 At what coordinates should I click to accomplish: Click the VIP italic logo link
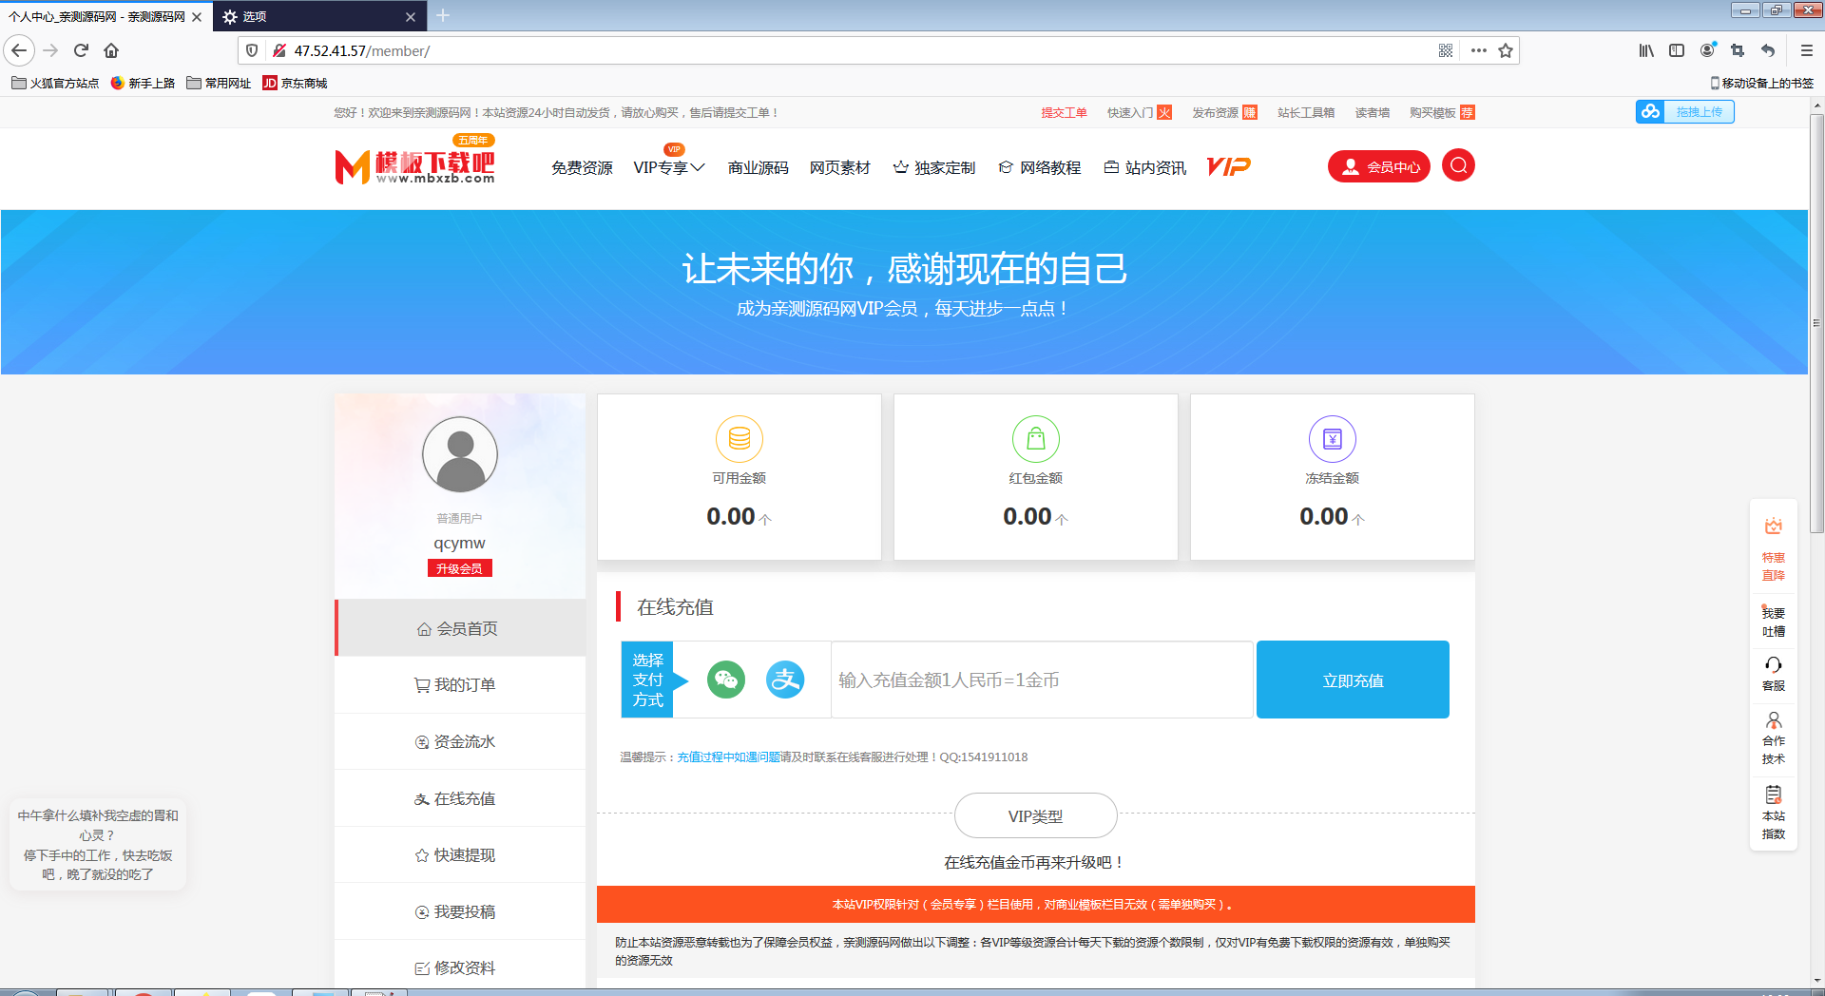click(1228, 167)
